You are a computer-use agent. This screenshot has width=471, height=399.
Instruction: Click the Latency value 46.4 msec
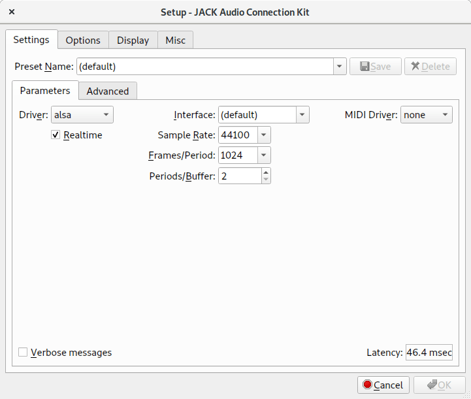click(429, 352)
